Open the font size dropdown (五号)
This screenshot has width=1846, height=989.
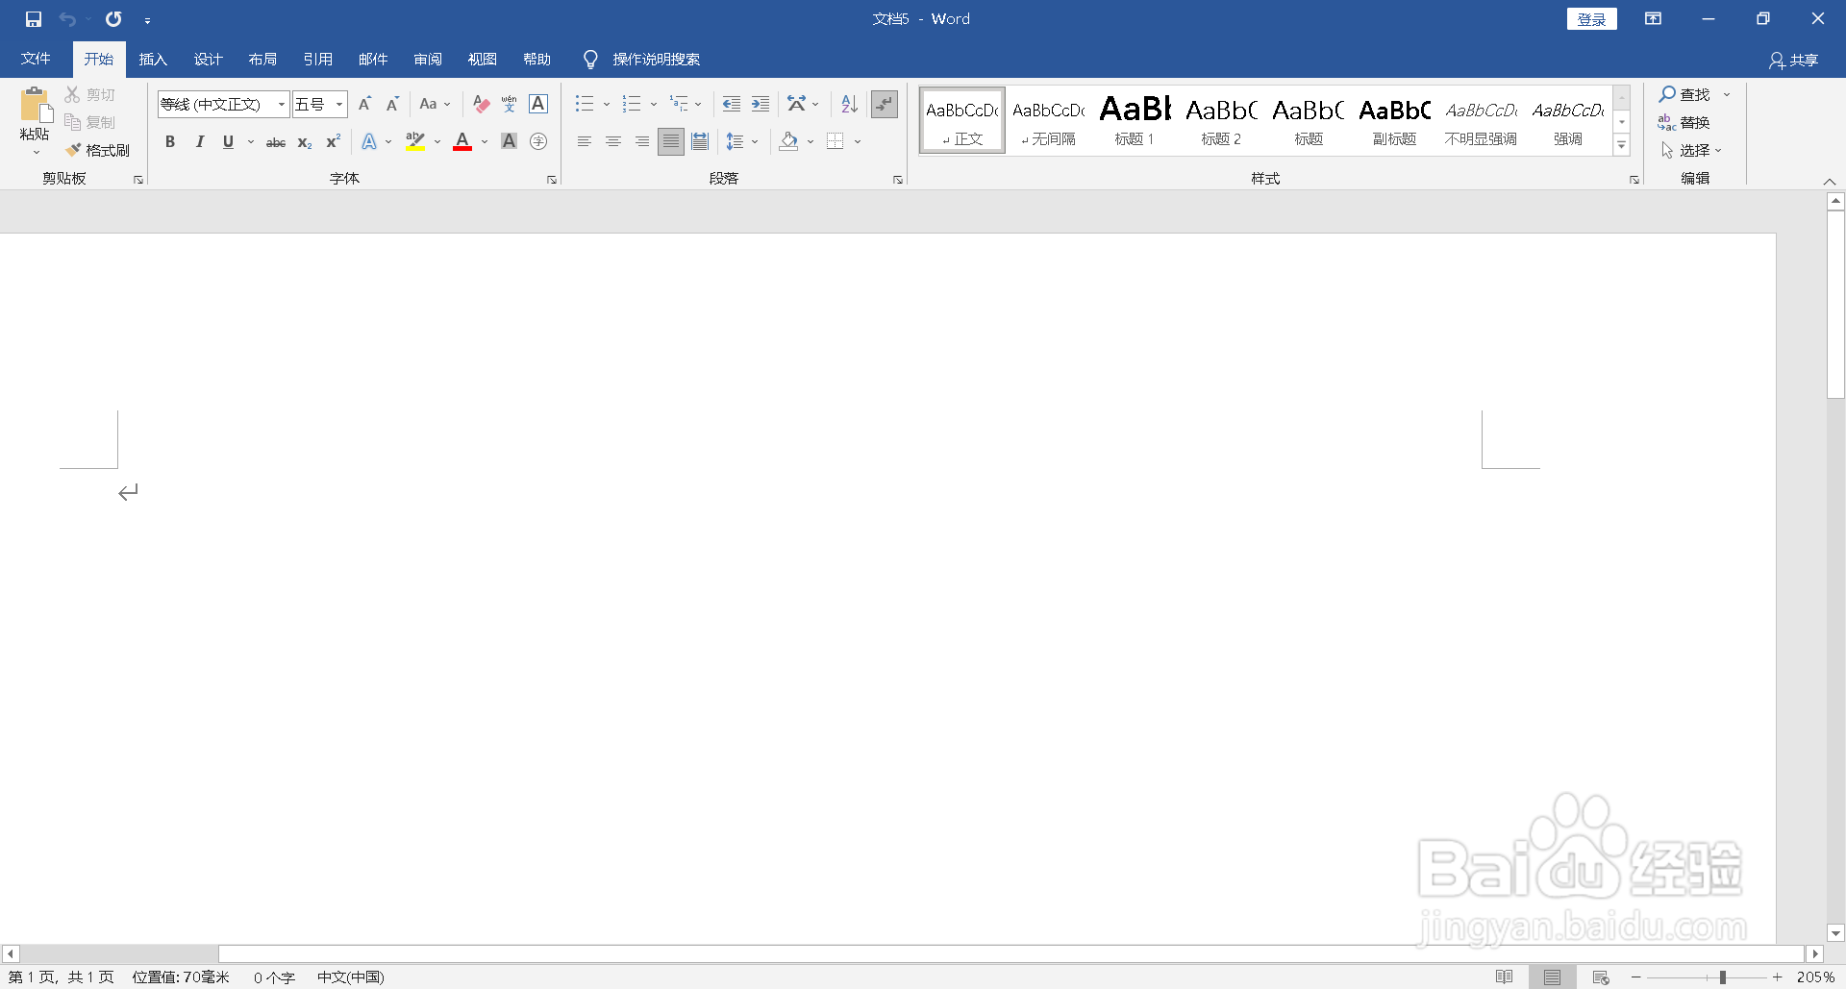339,104
